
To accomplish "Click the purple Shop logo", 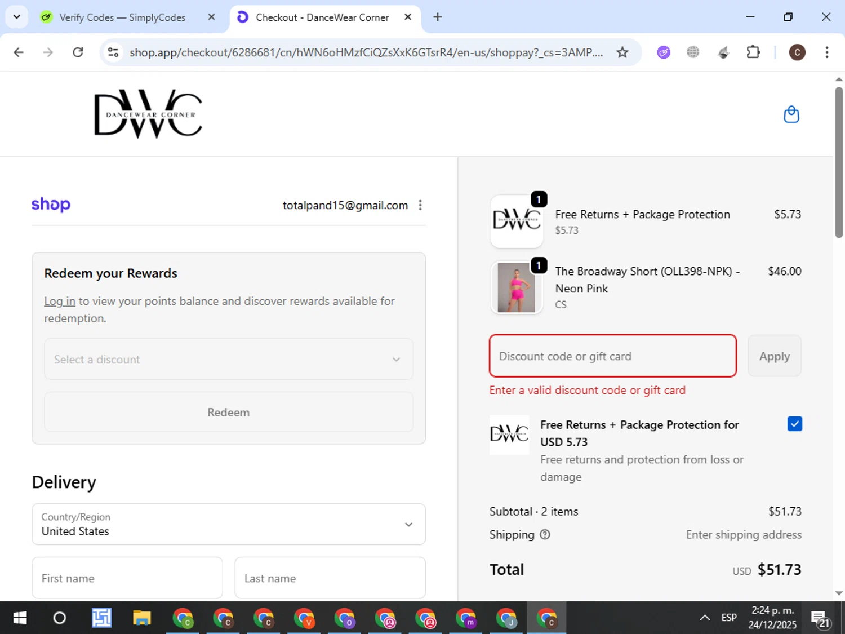I will click(51, 204).
